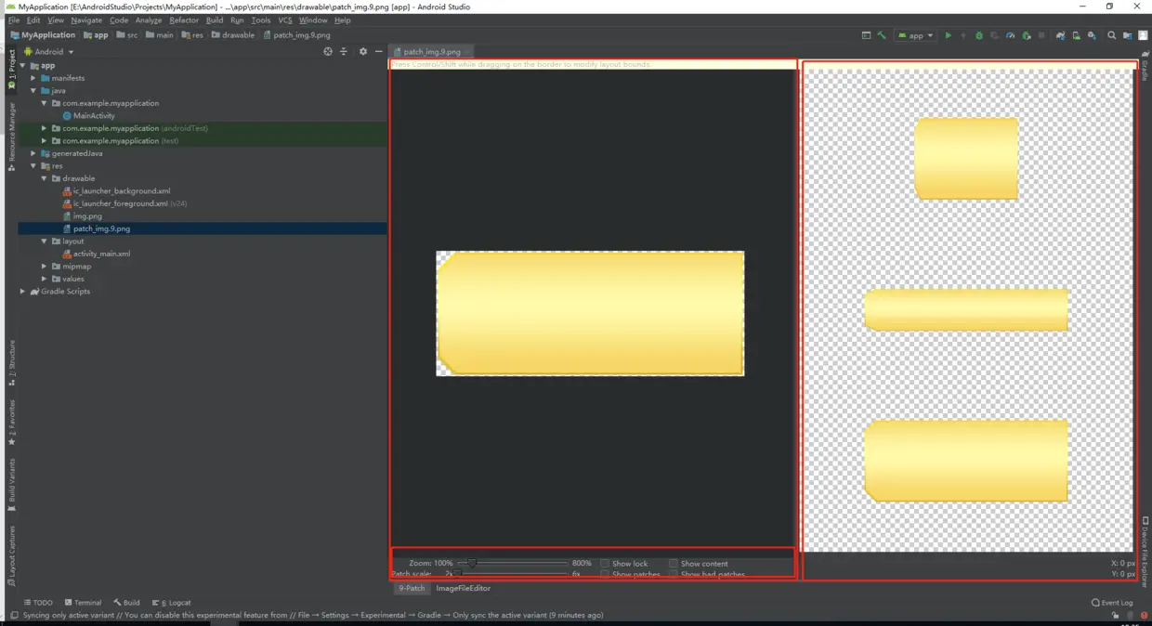Open the Structure tool window

coord(12,362)
